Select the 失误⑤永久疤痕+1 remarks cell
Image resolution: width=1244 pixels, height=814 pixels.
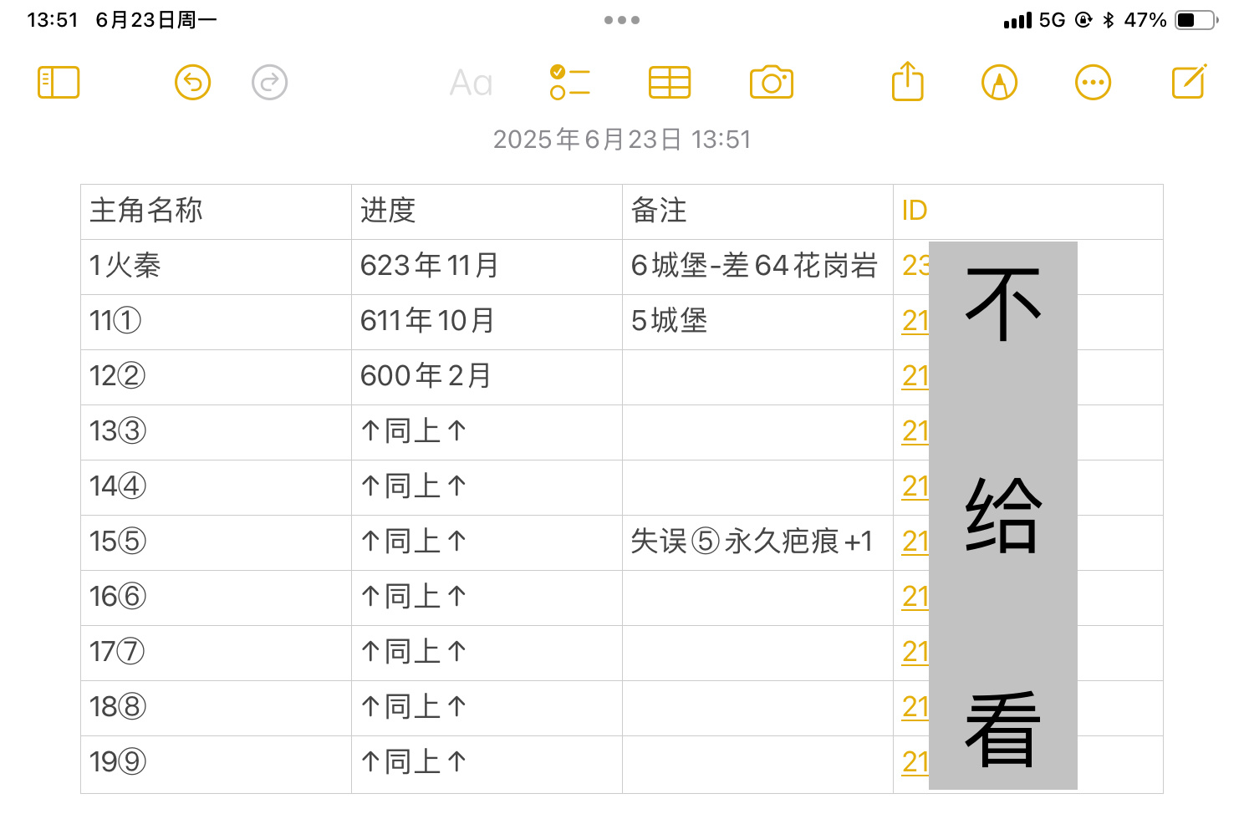(757, 542)
